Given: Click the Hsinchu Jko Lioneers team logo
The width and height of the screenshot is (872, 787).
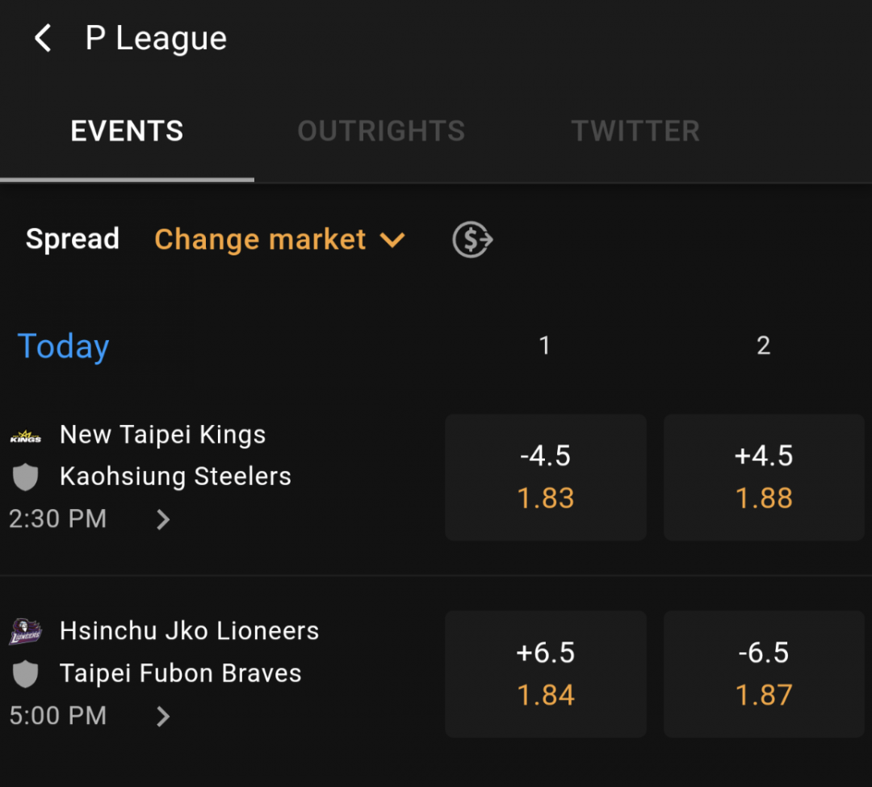Looking at the screenshot, I should [x=26, y=632].
